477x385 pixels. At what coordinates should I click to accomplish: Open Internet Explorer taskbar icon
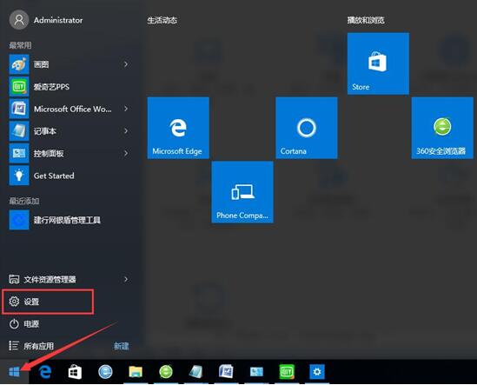pyautogui.click(x=105, y=372)
